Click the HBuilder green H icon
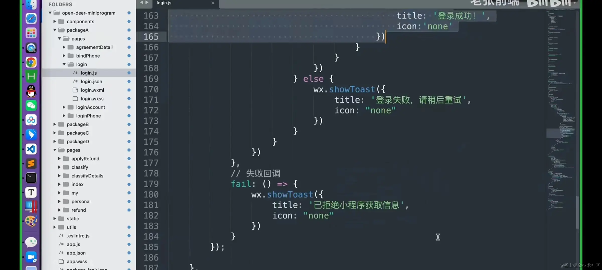 click(31, 76)
